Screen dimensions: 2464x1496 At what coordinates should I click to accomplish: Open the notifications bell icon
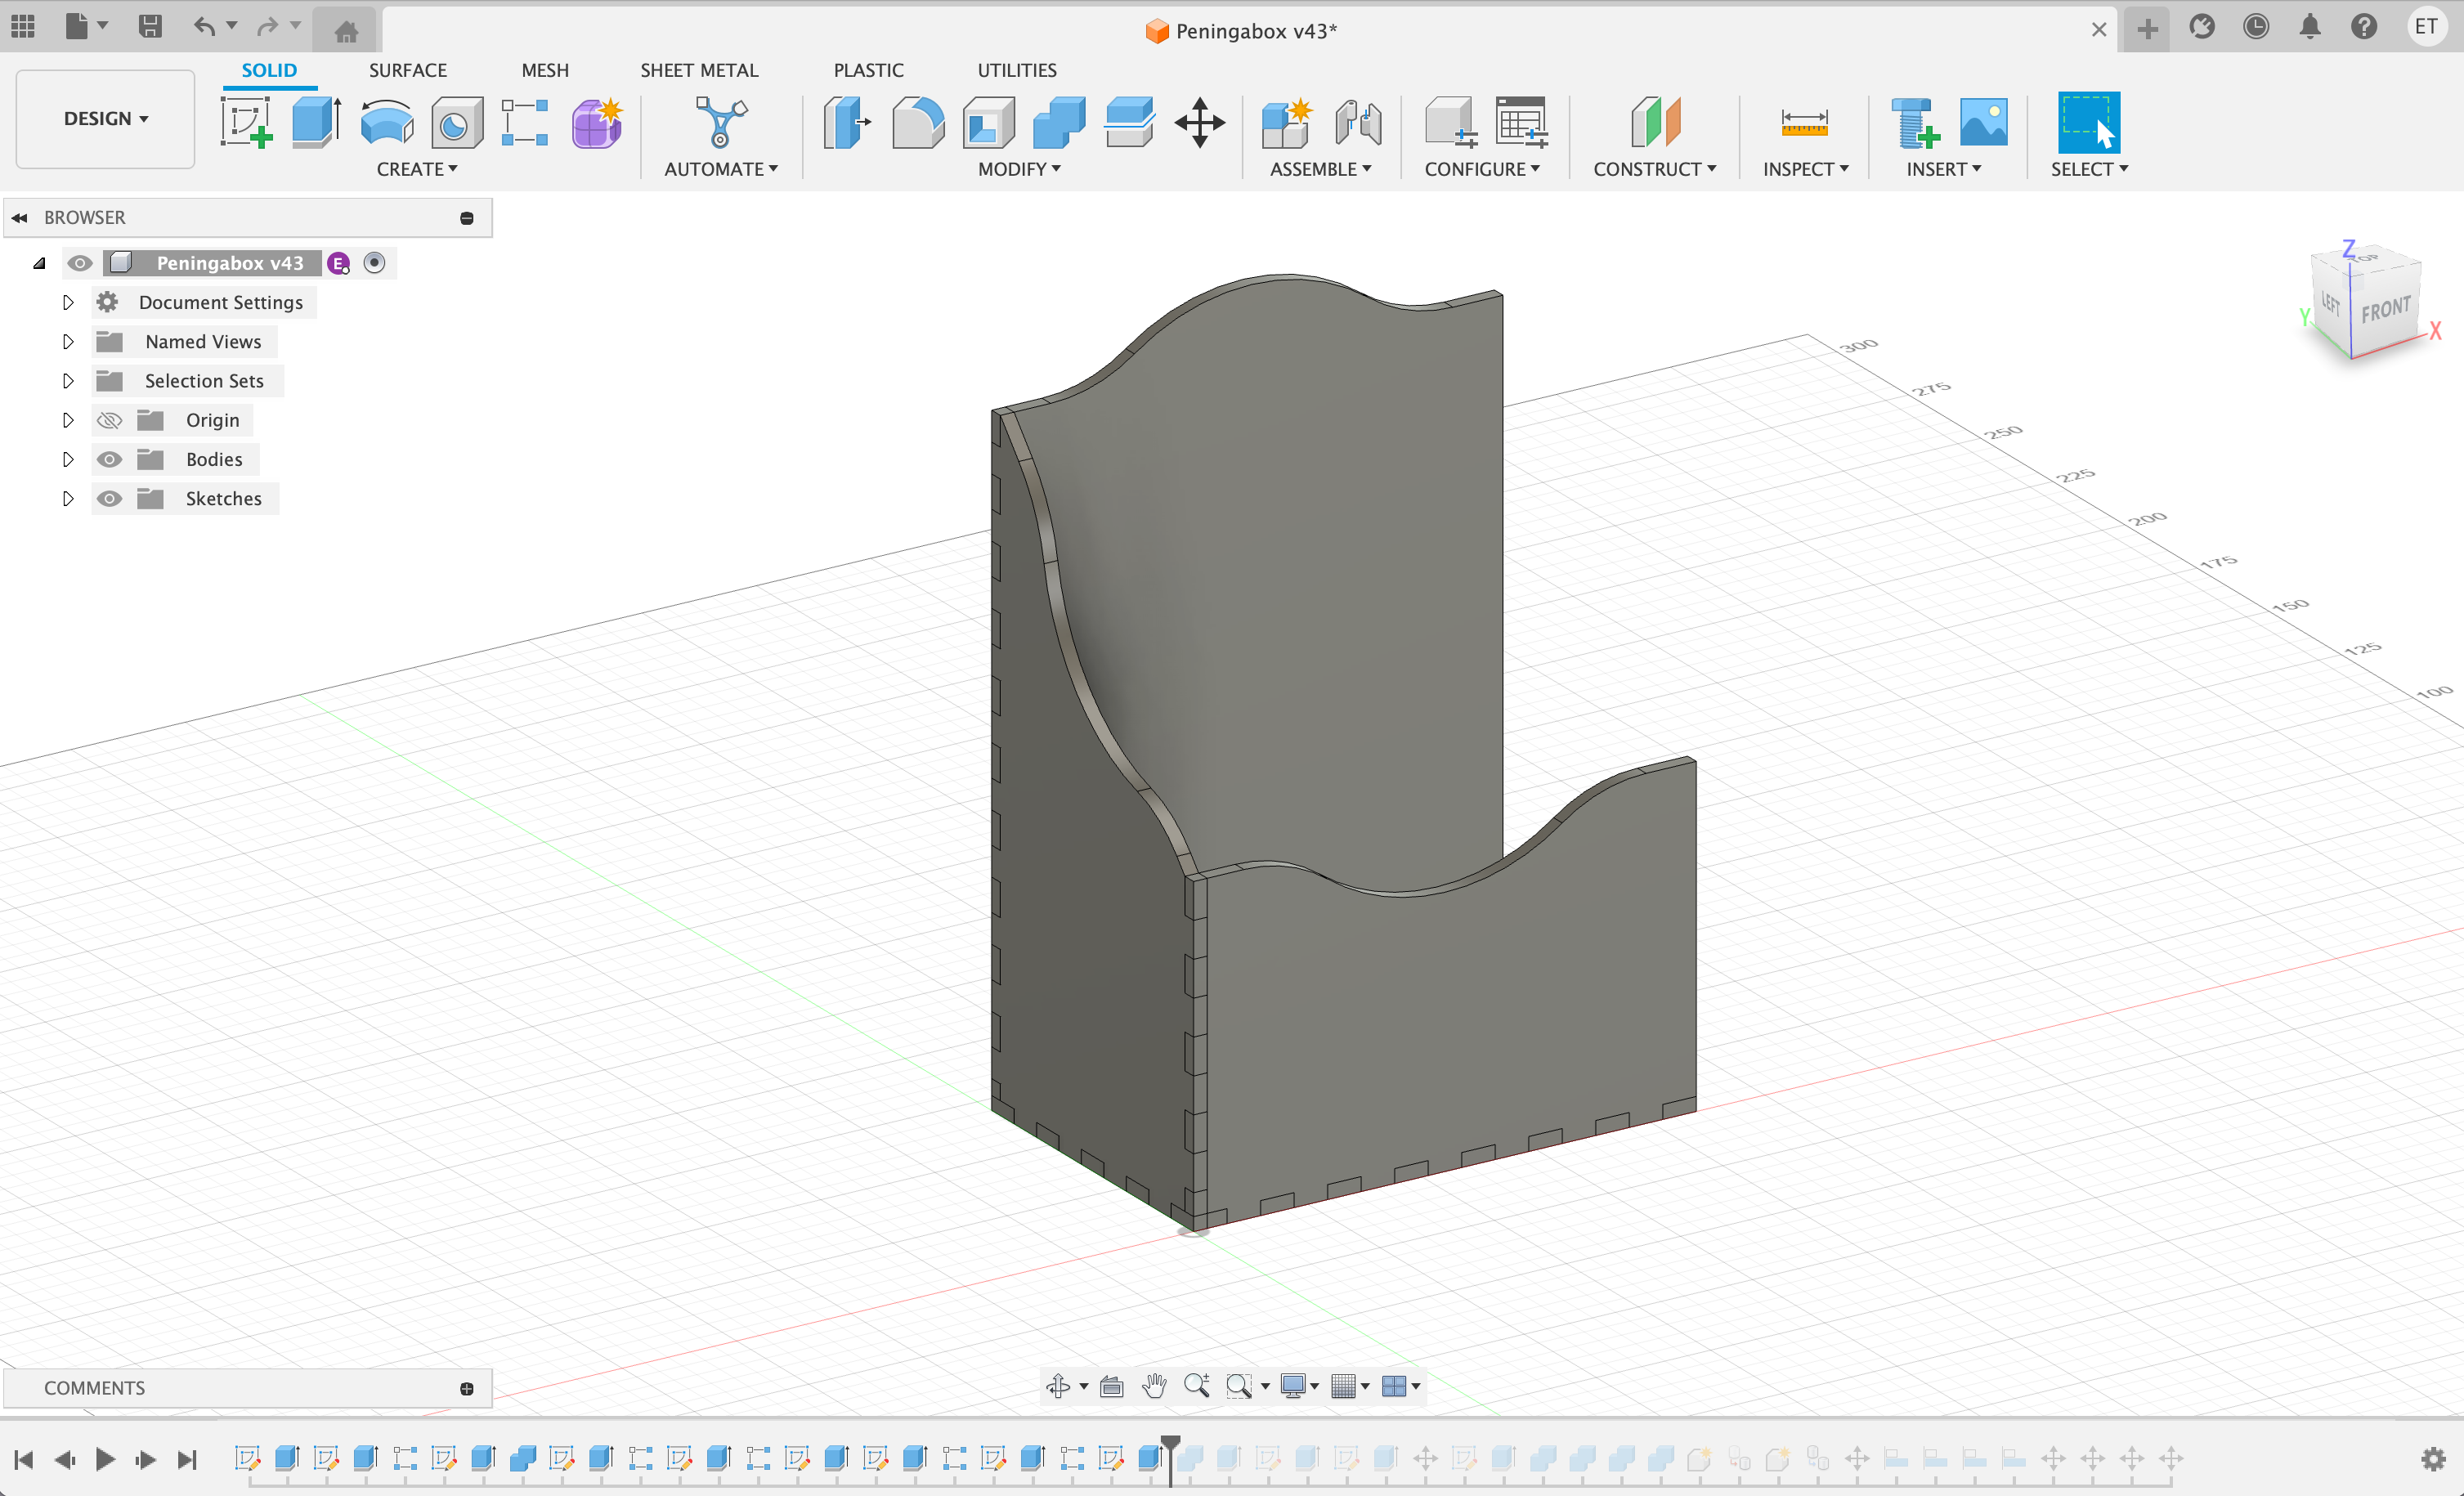(2310, 27)
